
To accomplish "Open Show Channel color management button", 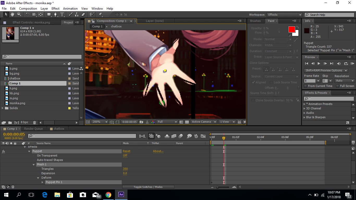I will [153, 122].
